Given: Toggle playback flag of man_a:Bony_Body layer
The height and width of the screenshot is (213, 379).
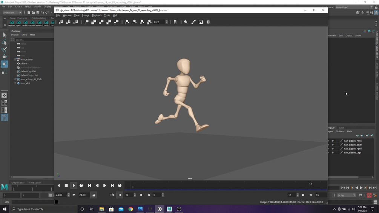Looking at the screenshot, I should (333, 145).
